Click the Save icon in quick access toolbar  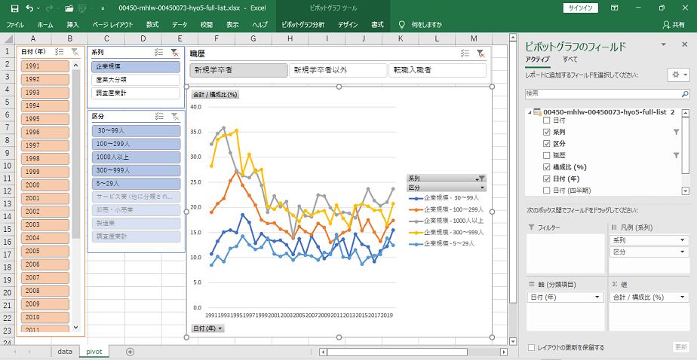coord(10,8)
